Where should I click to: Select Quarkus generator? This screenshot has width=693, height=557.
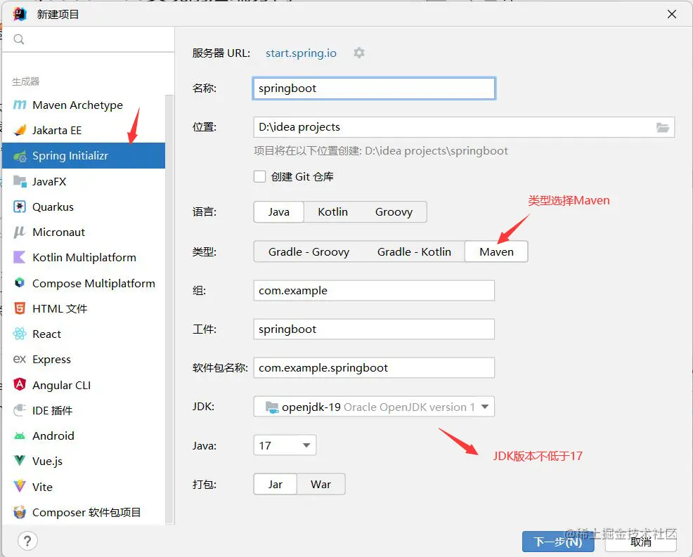(84, 207)
